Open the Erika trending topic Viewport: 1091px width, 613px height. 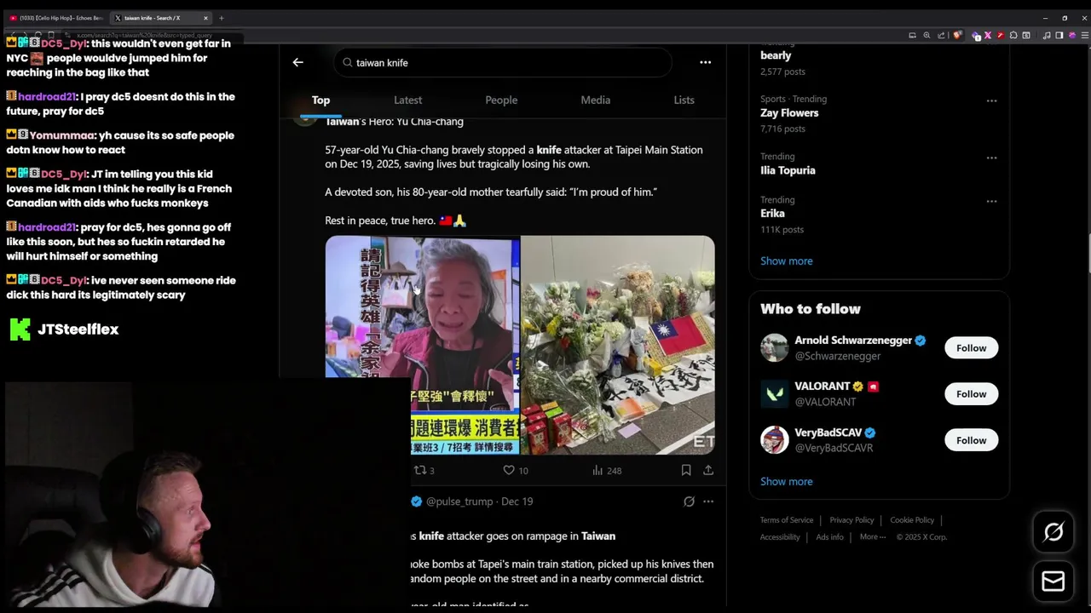point(772,214)
